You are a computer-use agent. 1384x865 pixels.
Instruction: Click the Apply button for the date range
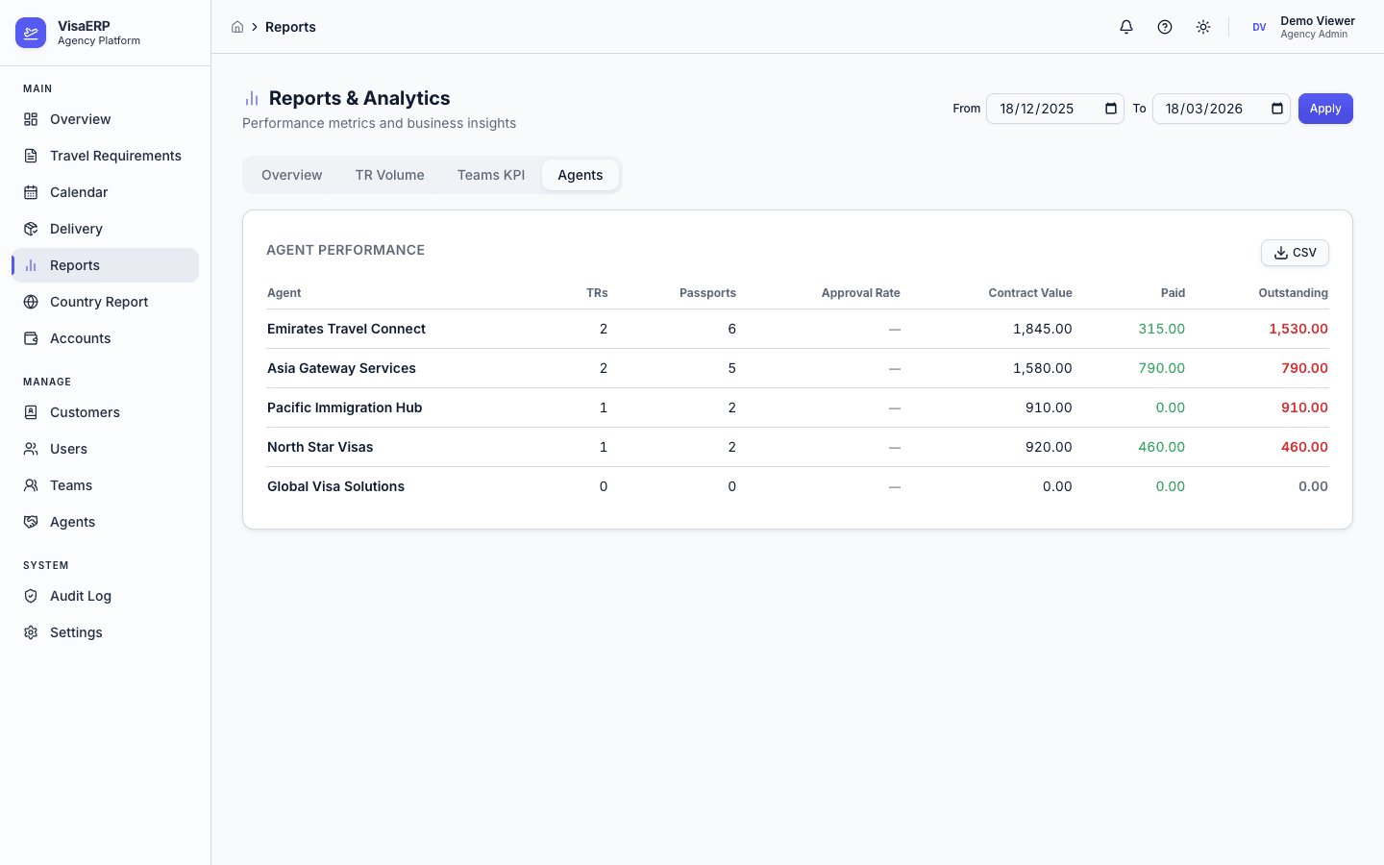[1325, 108]
